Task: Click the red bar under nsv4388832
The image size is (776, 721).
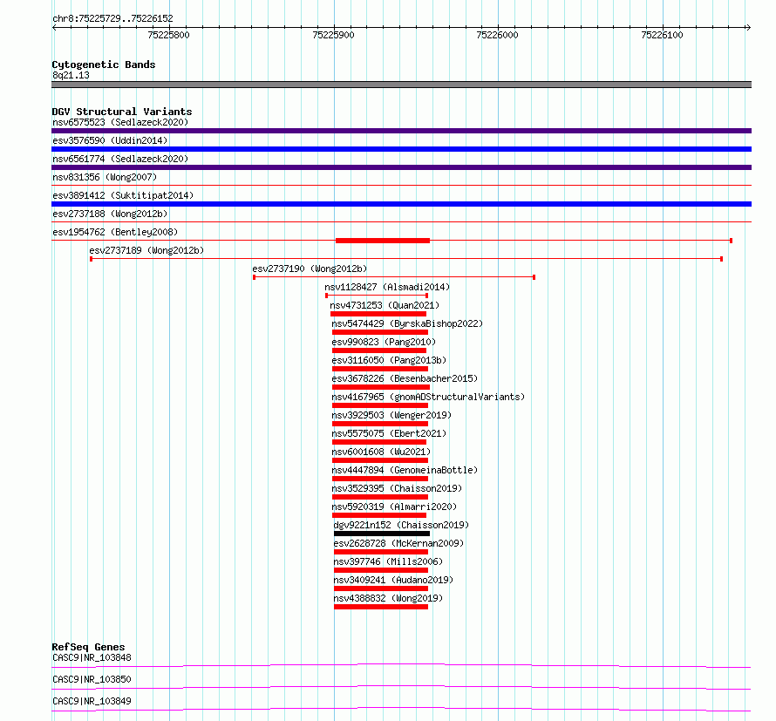Action: tap(381, 607)
